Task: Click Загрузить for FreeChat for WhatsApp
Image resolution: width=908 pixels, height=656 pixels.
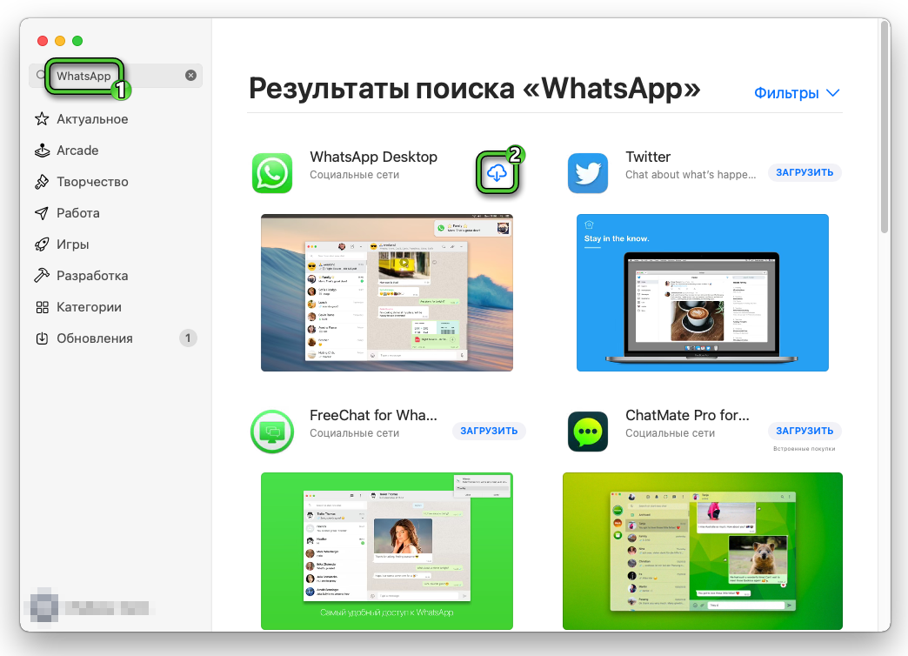Action: point(489,431)
